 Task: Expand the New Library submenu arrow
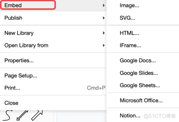[x=103, y=33]
